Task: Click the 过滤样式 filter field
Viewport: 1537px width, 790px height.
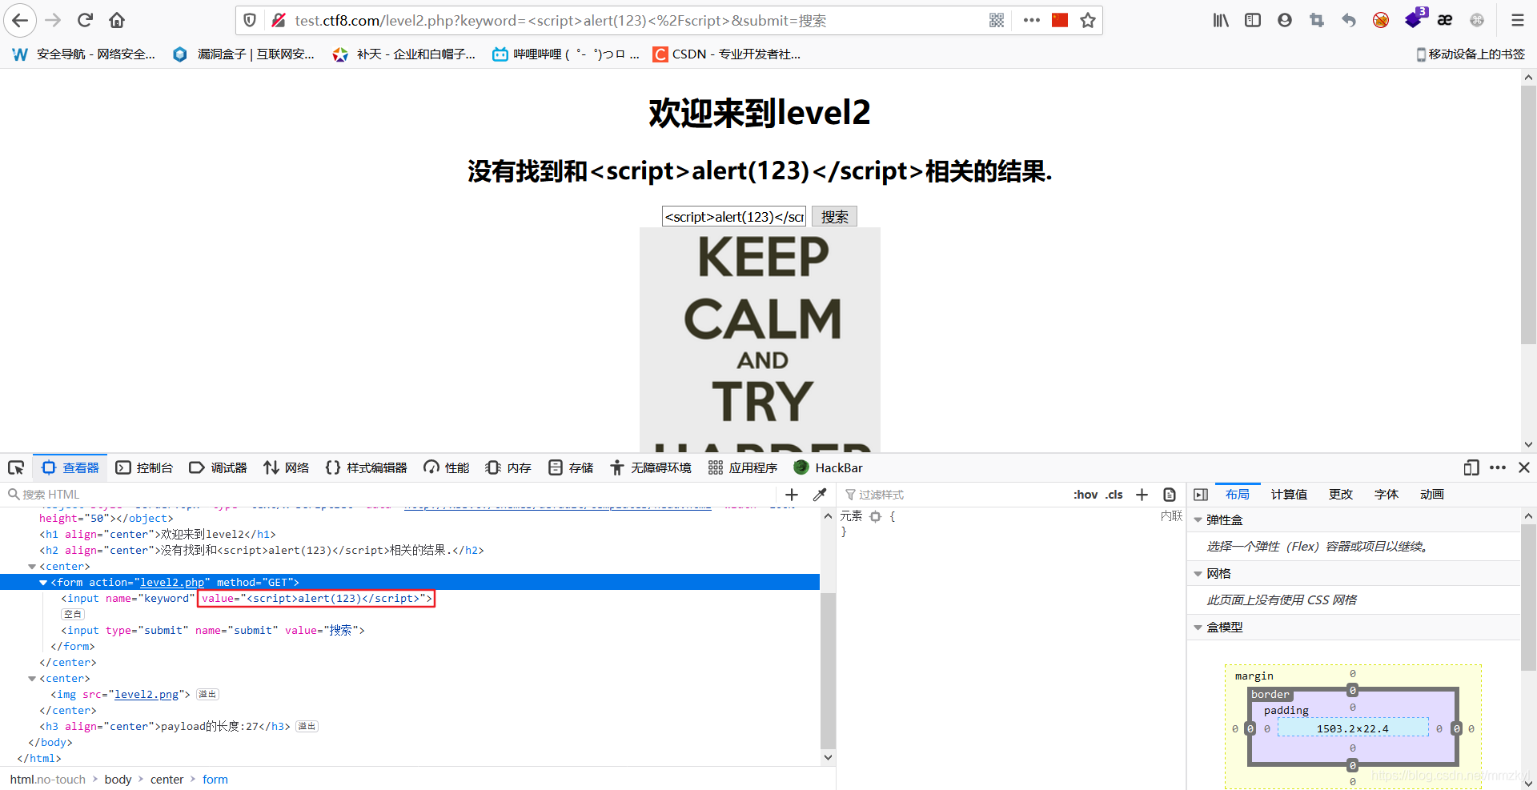Action: [x=953, y=495]
